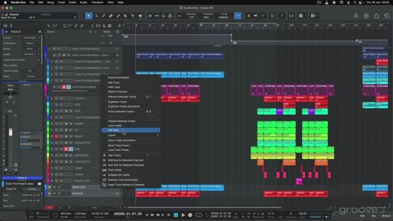
Task: Select the Listen speaker tool
Action: 141,16
